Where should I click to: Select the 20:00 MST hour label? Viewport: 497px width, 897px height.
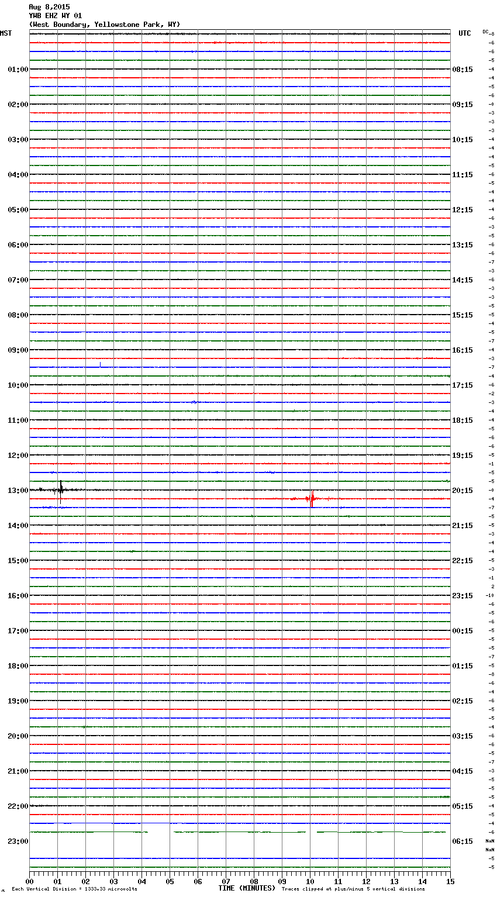[x=18, y=736]
